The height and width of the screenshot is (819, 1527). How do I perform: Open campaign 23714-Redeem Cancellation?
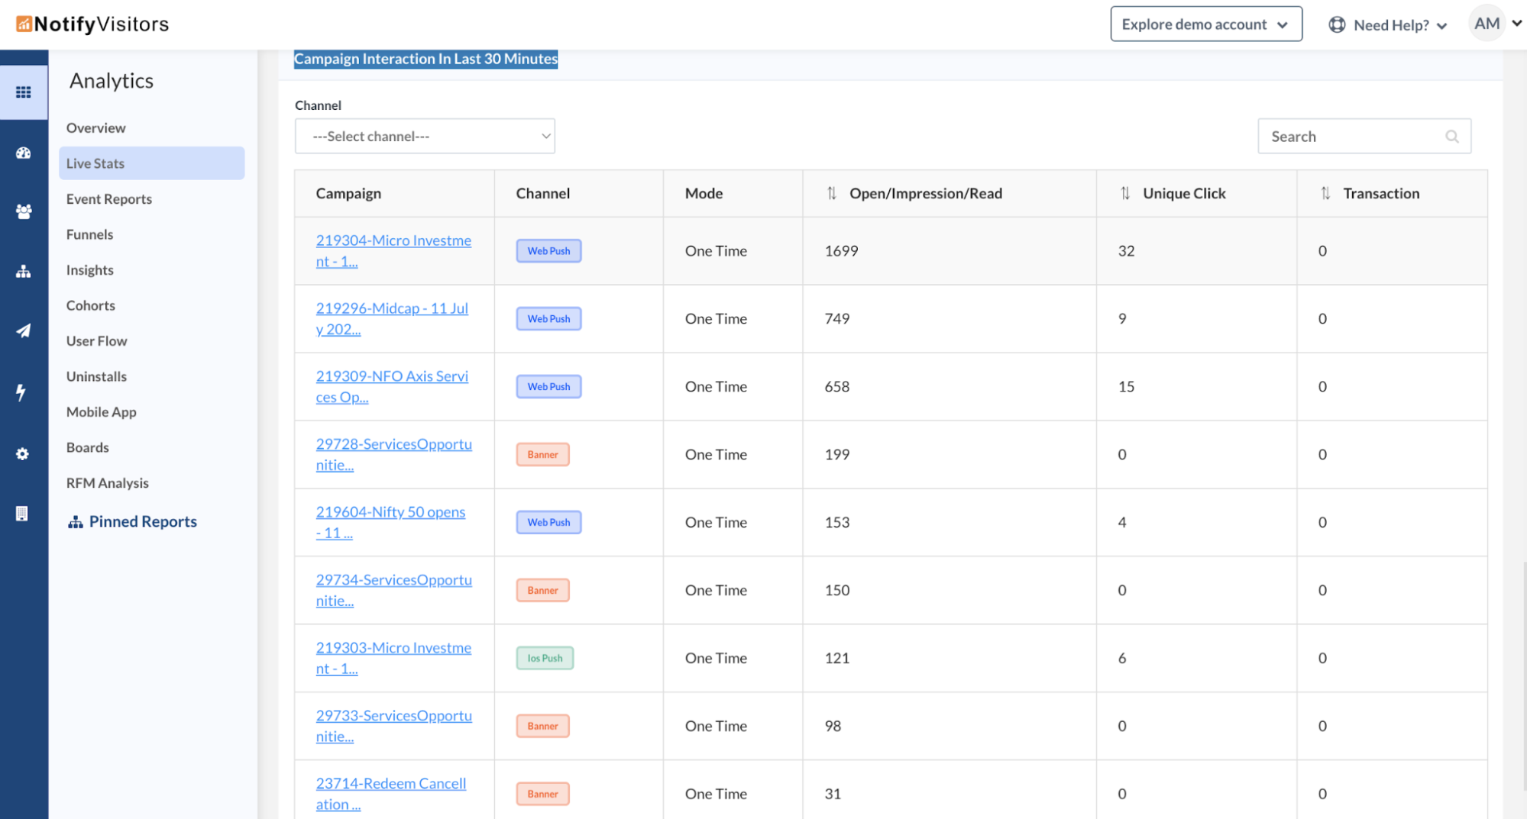[390, 794]
